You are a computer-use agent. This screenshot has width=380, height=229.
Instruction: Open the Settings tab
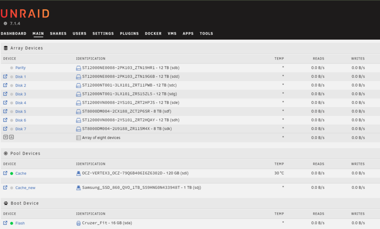103,34
